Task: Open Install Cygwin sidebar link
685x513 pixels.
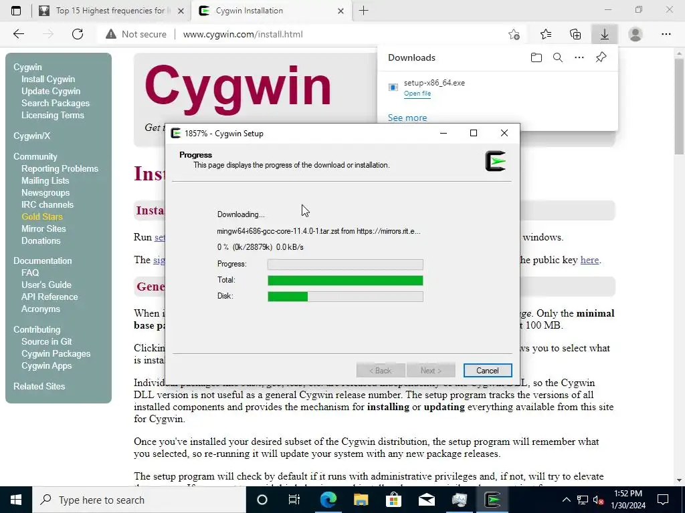Action: pos(48,79)
